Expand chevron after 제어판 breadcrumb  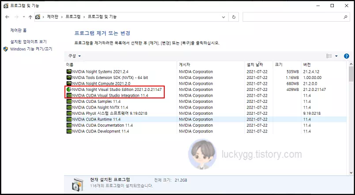pyautogui.click(x=61, y=17)
